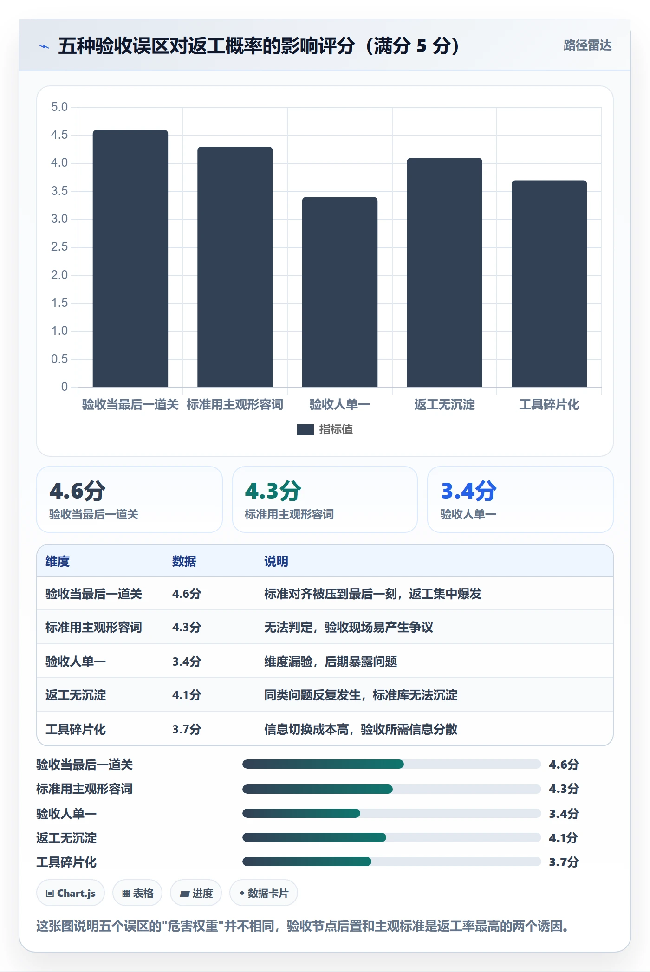Click description 信息切换成本高，验收所需信息分散

tap(361, 729)
